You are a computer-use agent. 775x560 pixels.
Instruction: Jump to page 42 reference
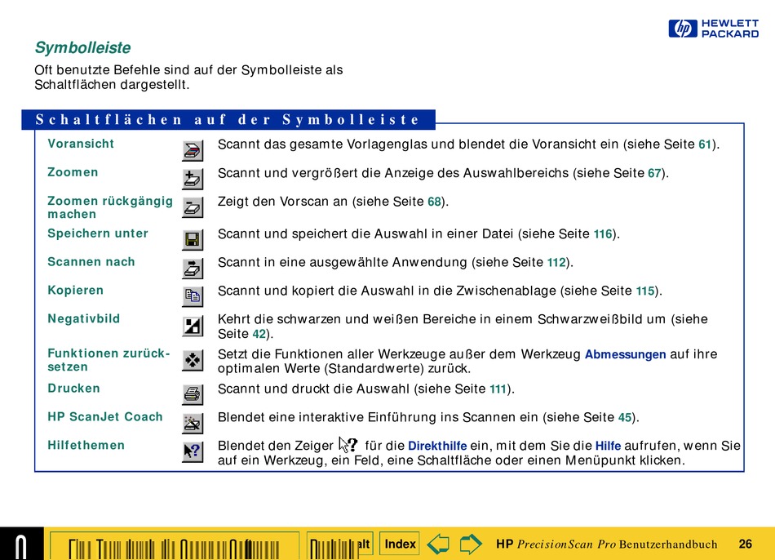(x=259, y=334)
